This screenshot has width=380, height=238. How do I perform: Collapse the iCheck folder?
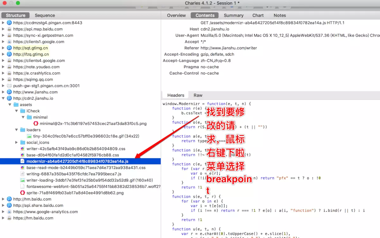16,111
